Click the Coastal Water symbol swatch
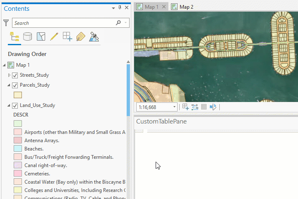The image size is (298, 199). [18, 182]
